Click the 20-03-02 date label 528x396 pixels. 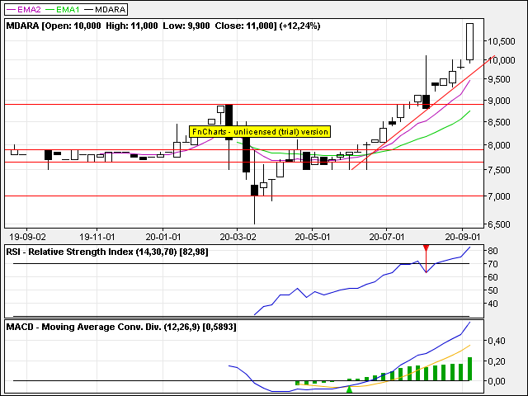(238, 237)
